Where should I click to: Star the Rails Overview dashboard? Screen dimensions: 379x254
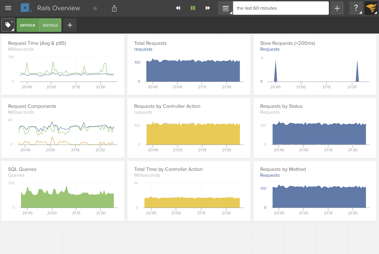pyautogui.click(x=95, y=8)
